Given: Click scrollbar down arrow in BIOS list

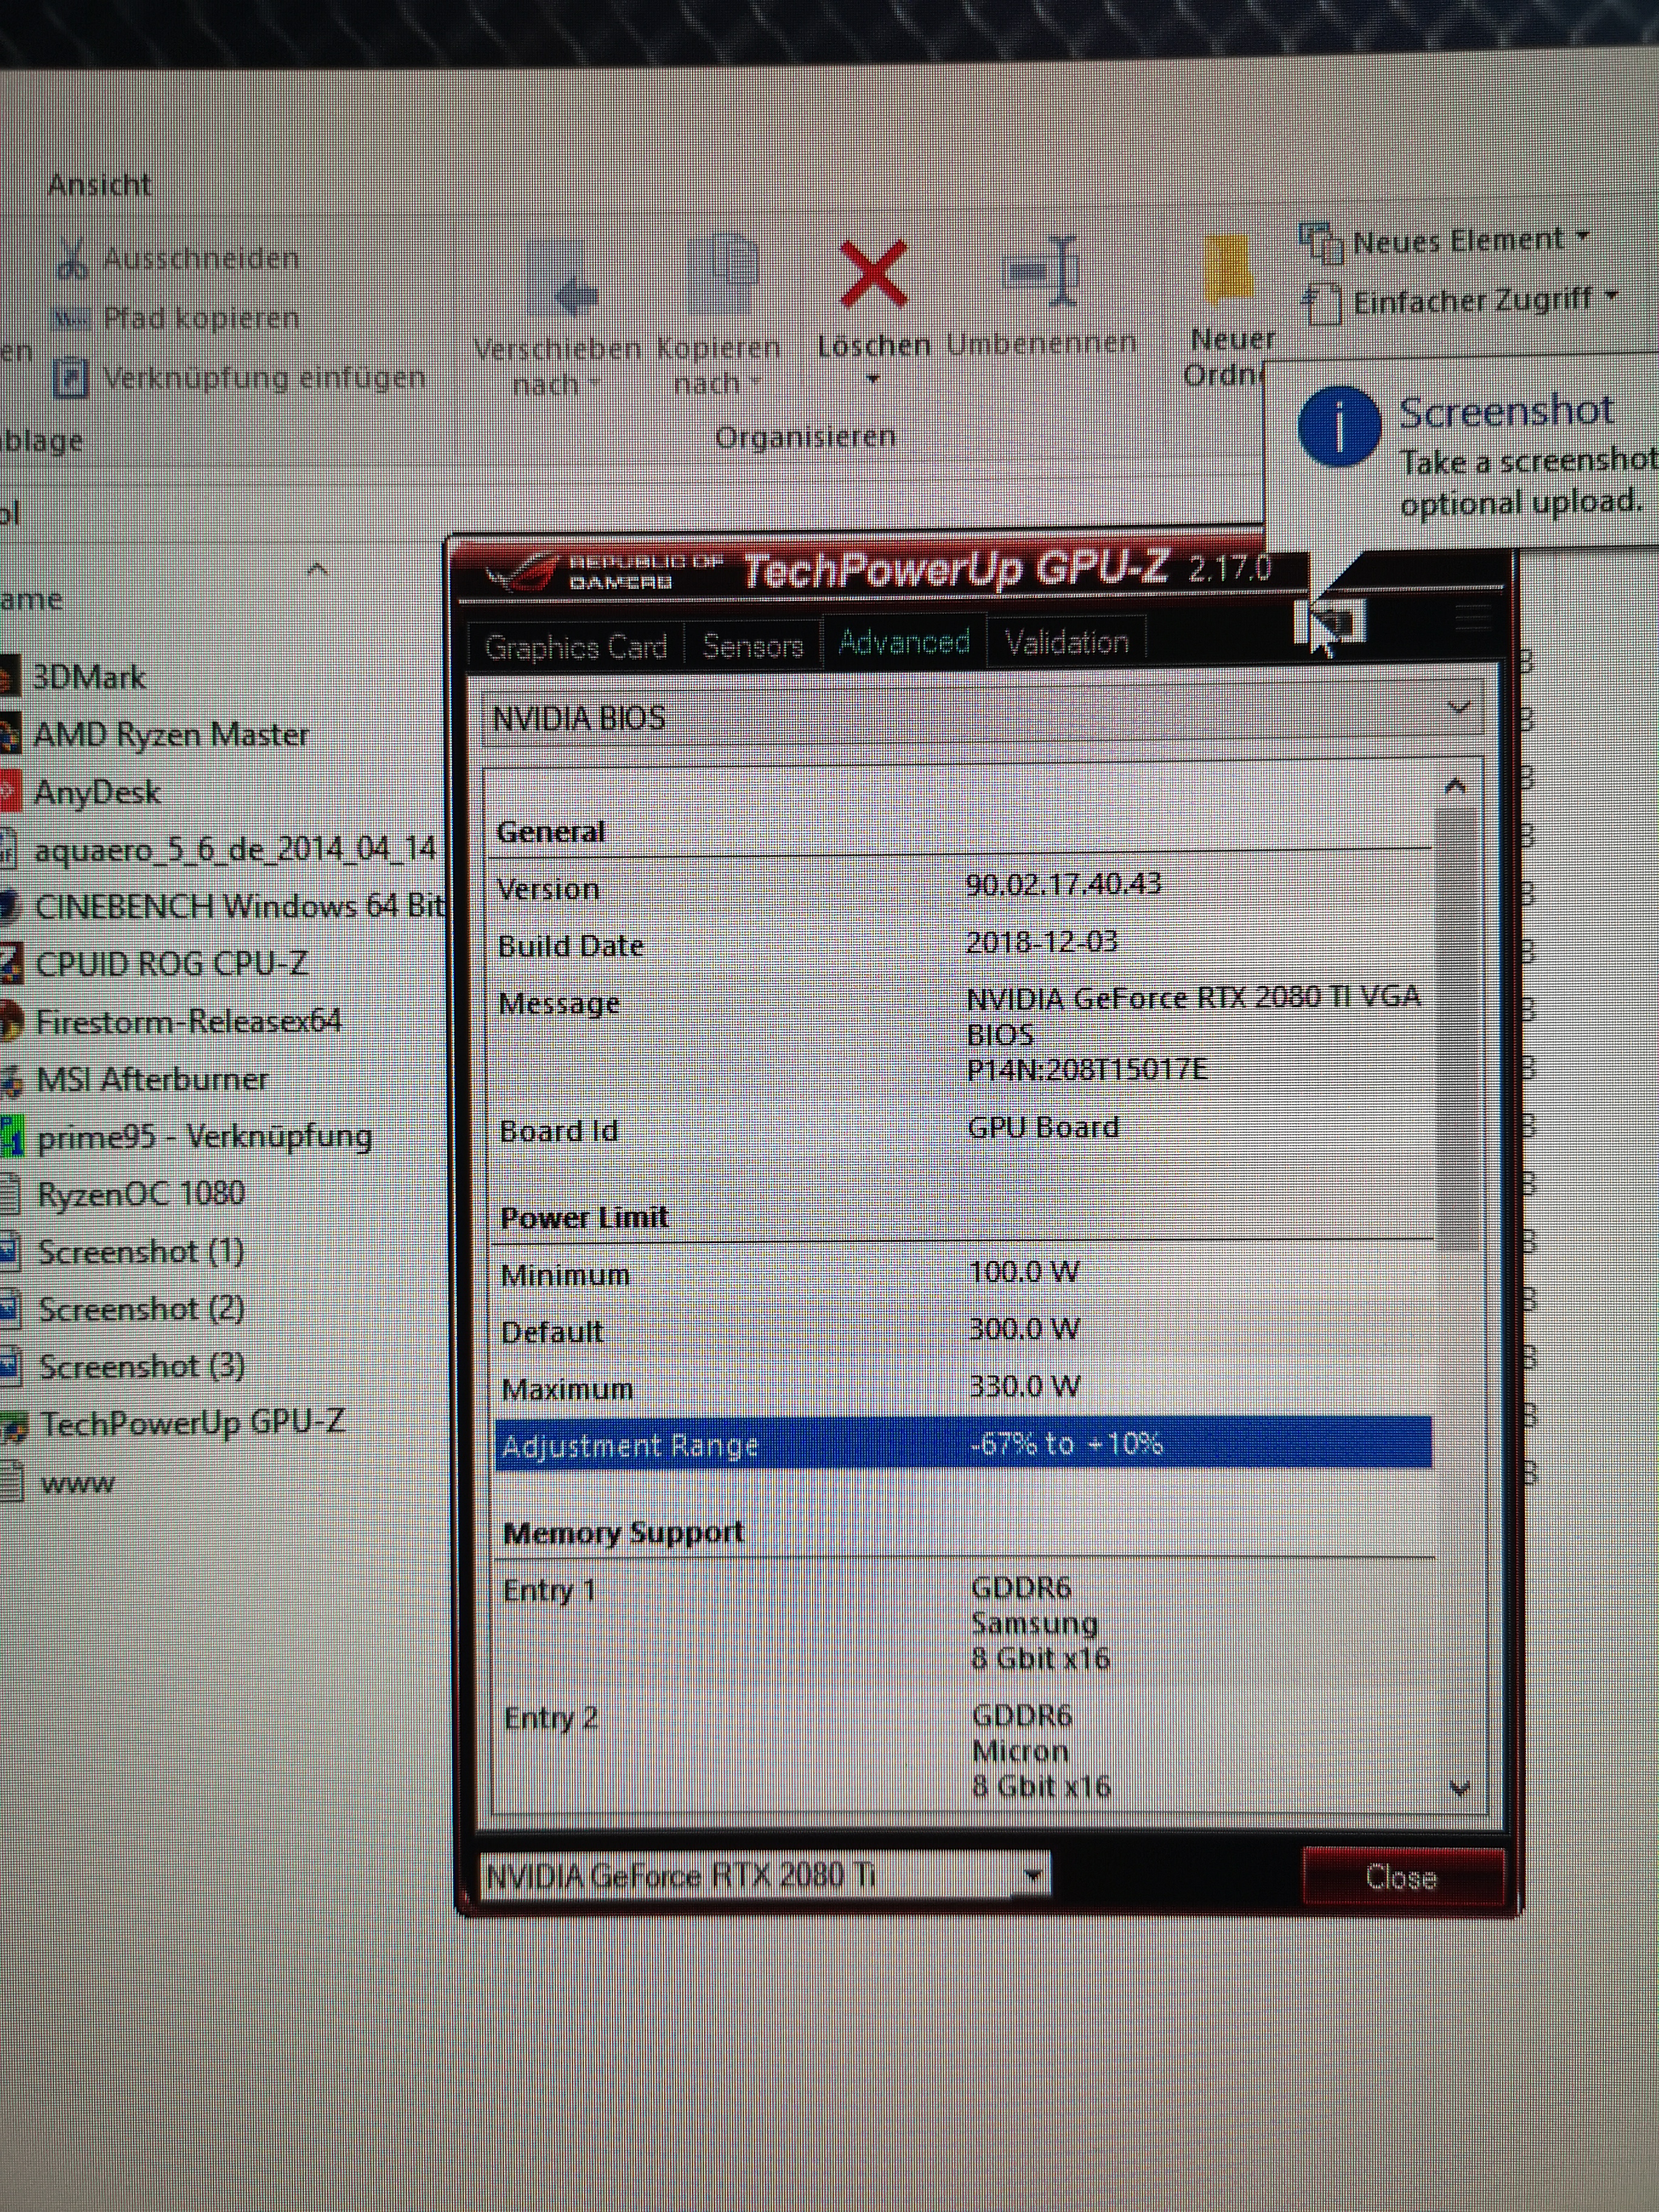Looking at the screenshot, I should click(x=1459, y=1789).
